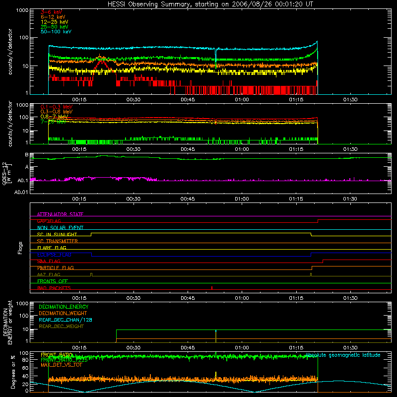Select the 25-50 keV legend label

55,27
